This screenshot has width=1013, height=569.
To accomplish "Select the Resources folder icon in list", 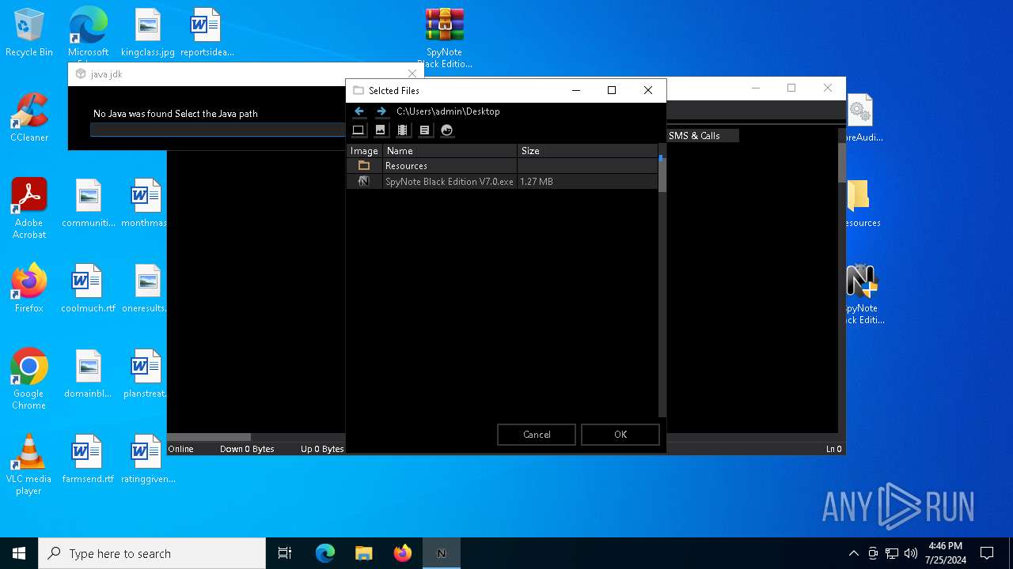I will [x=364, y=166].
